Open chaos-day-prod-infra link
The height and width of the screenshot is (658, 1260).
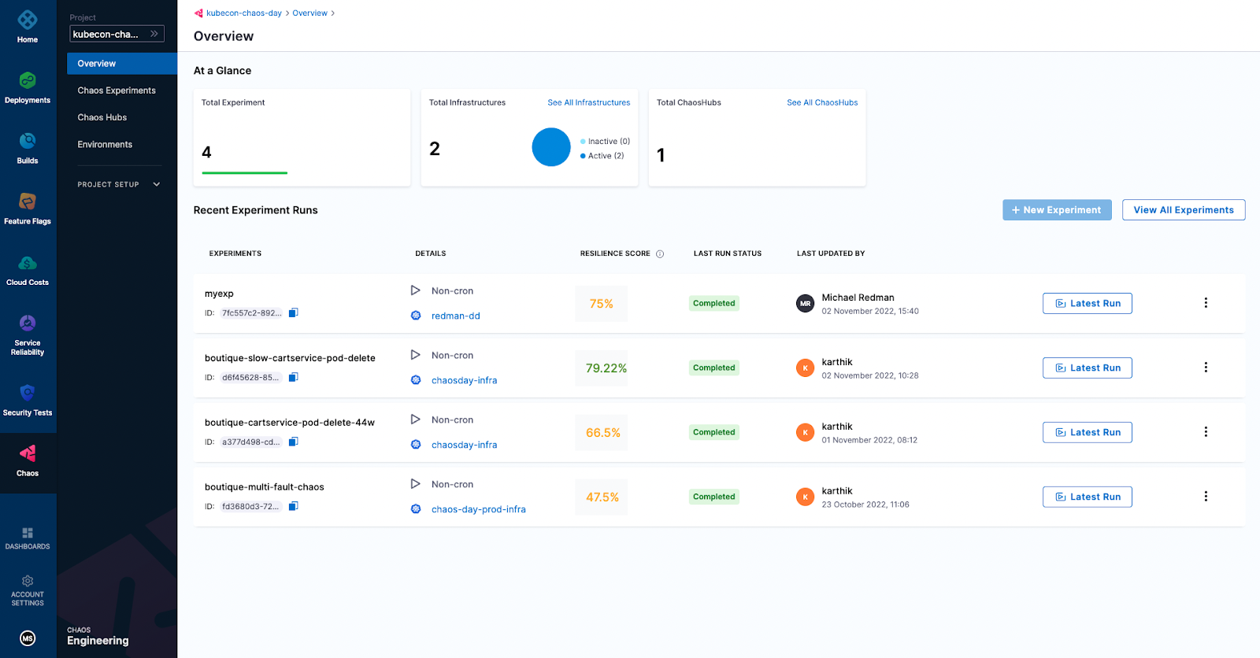(x=479, y=509)
